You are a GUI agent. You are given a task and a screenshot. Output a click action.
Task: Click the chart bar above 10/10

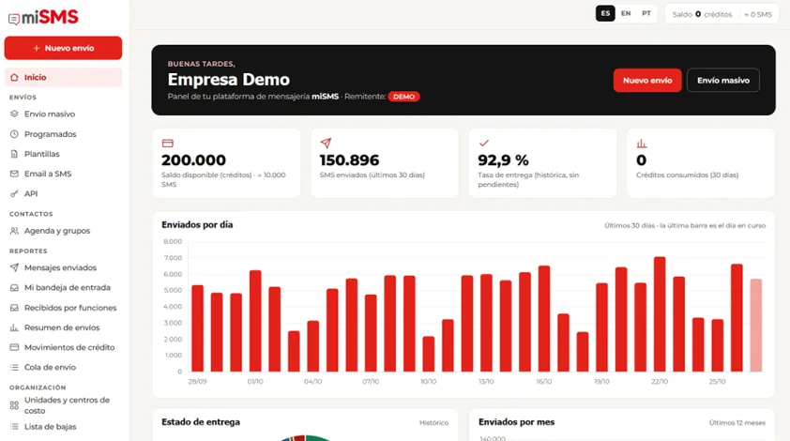[428, 355]
